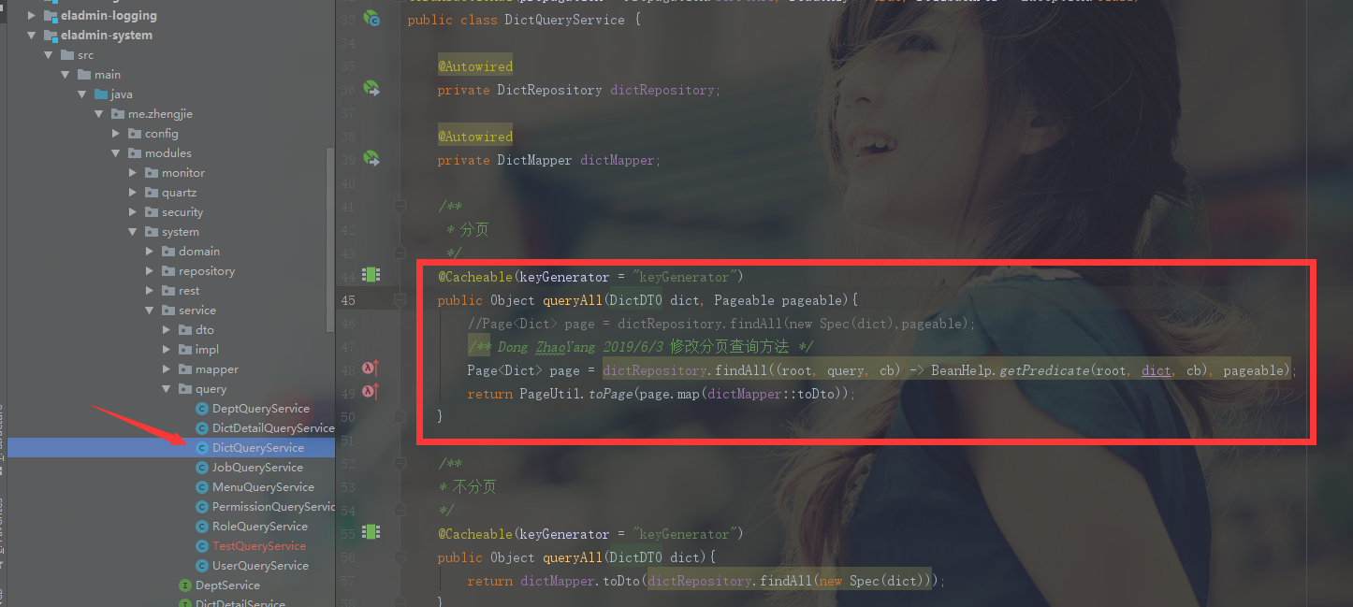The height and width of the screenshot is (607, 1353).
Task: Open UserQueryService from the tree
Action: click(260, 565)
